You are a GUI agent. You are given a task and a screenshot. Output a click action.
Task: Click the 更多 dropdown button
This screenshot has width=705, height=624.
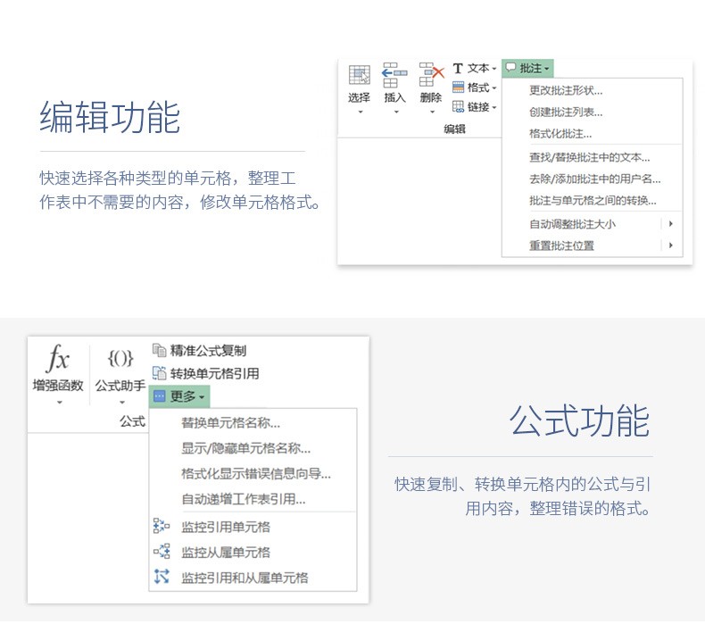coord(179,396)
